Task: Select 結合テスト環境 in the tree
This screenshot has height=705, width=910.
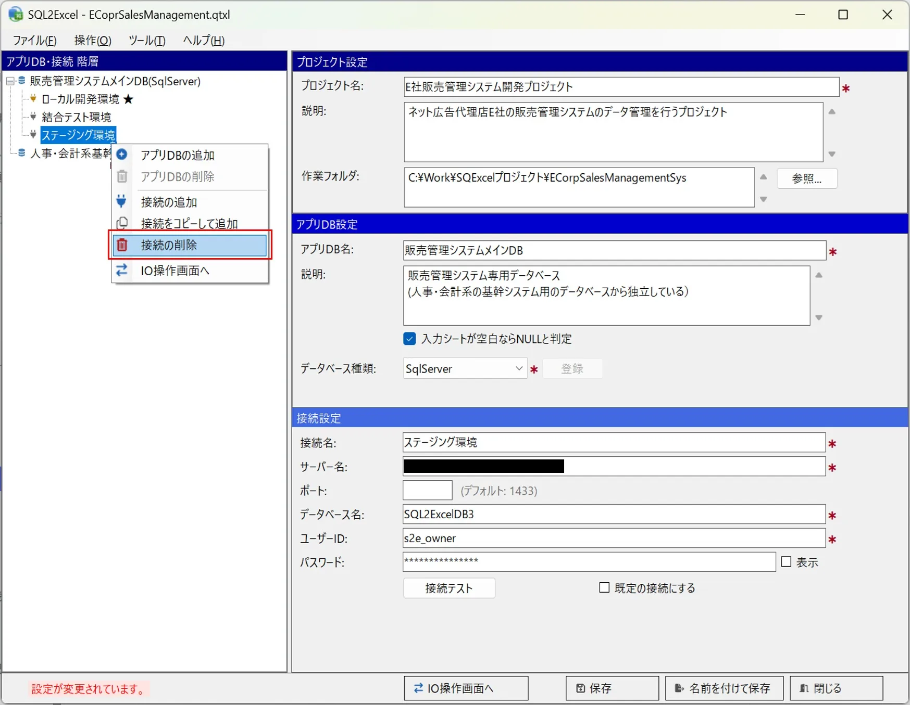Action: coord(76,117)
